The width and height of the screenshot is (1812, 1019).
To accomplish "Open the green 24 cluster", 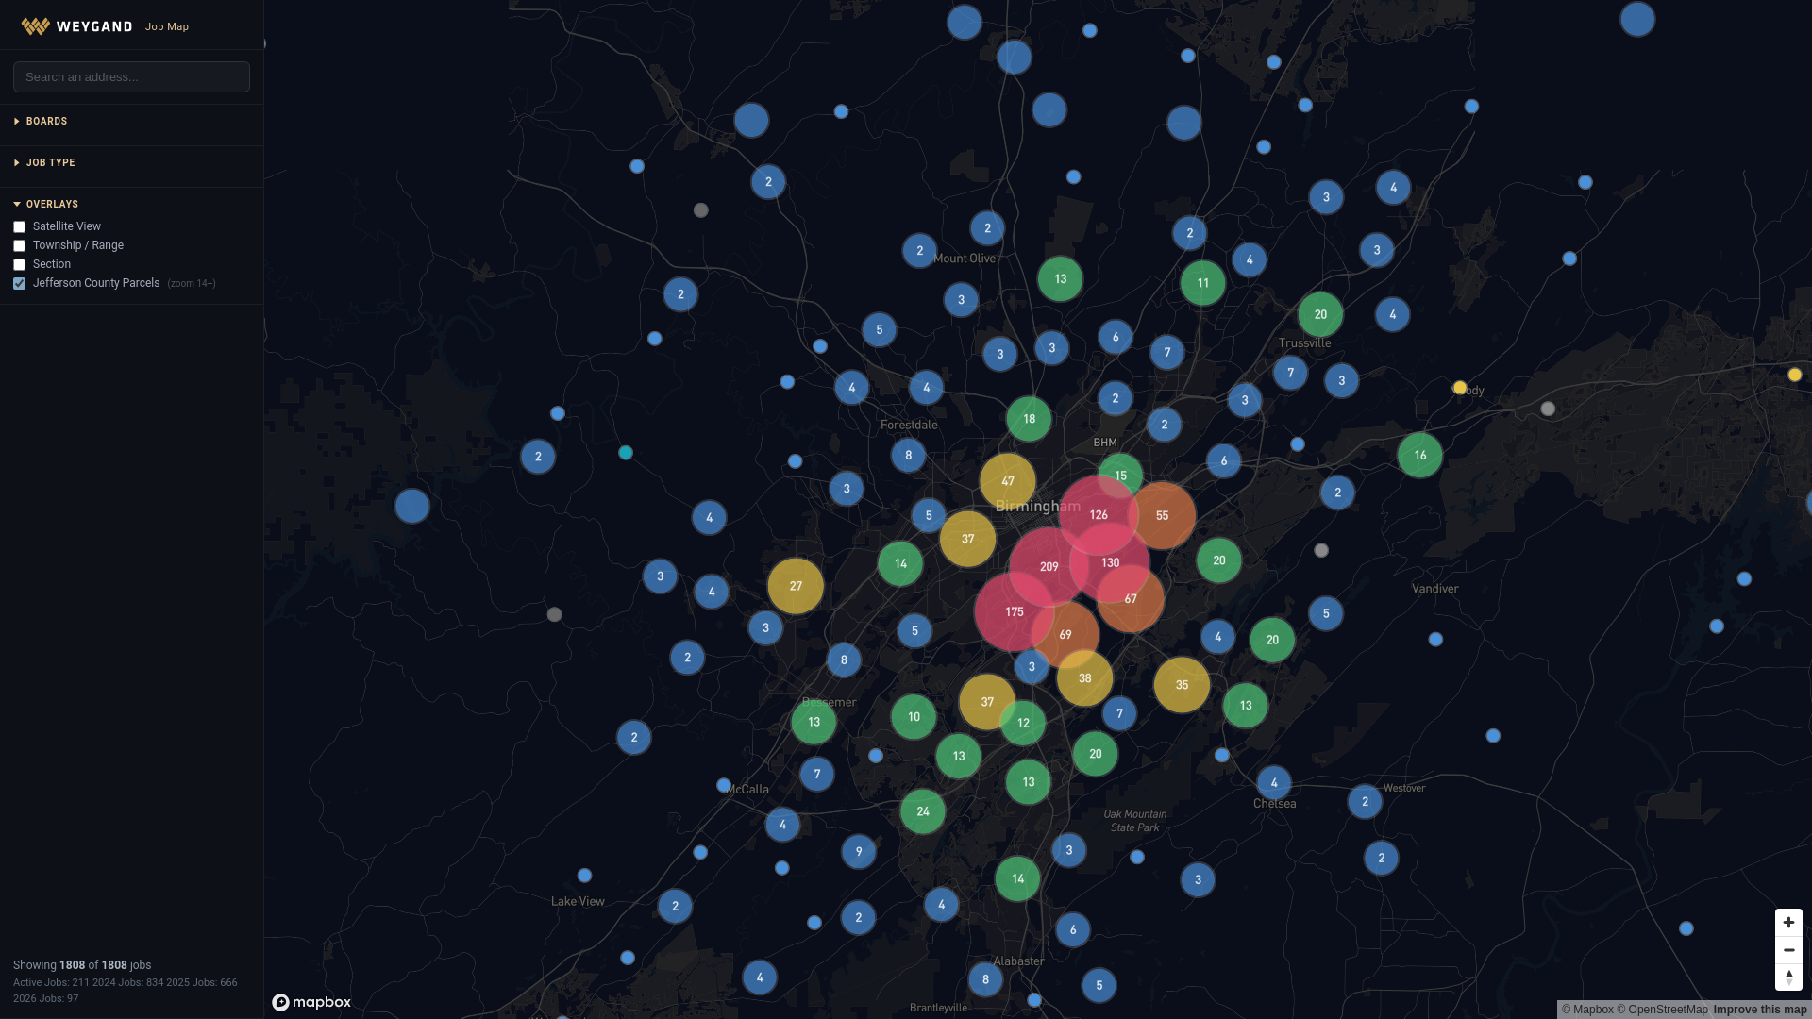I will click(923, 811).
